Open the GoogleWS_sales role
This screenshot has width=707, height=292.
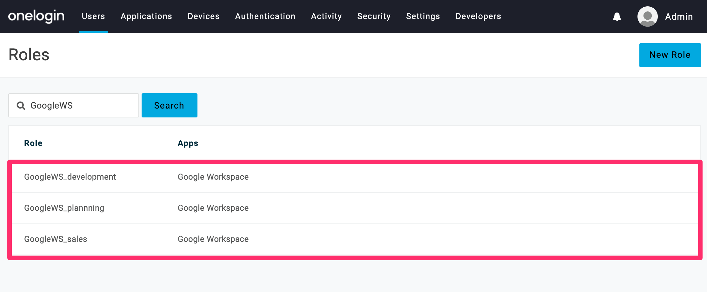[56, 239]
